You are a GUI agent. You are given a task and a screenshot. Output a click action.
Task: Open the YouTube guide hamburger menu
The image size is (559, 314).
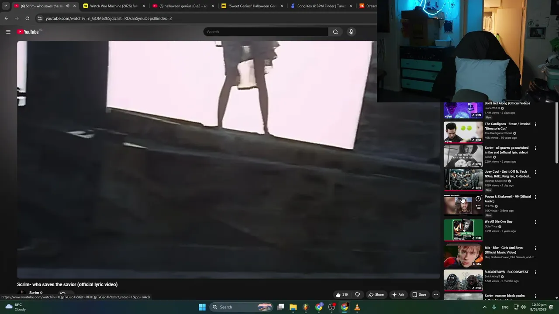pyautogui.click(x=8, y=32)
